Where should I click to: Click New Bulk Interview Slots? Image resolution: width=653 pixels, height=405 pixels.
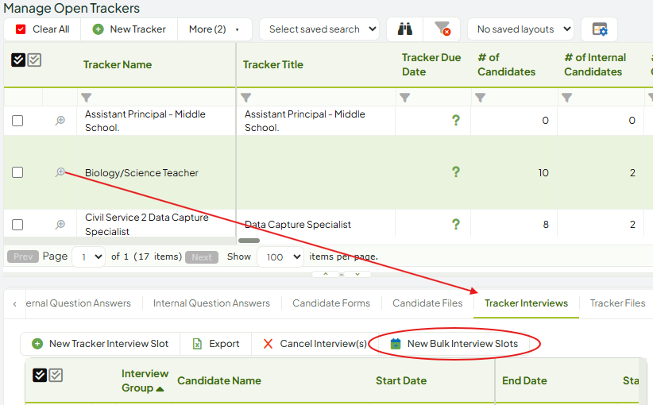(x=454, y=343)
